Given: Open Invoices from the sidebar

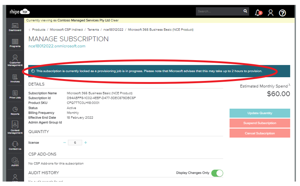Looking at the screenshot, I should tap(15, 79).
